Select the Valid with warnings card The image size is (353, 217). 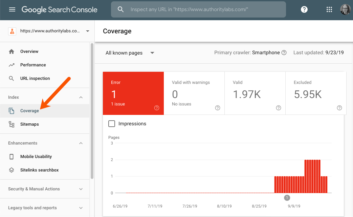(194, 93)
